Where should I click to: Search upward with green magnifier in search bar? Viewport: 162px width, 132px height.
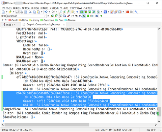coord(52,16)
